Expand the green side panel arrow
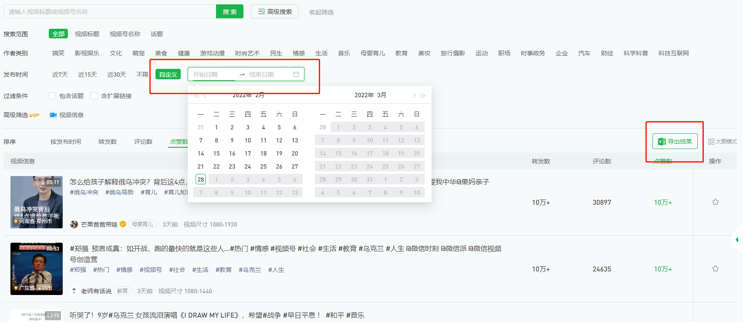Viewport: 743px width, 322px height. [737, 240]
